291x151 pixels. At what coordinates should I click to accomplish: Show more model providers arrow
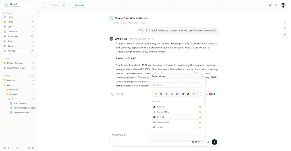click(x=199, y=94)
